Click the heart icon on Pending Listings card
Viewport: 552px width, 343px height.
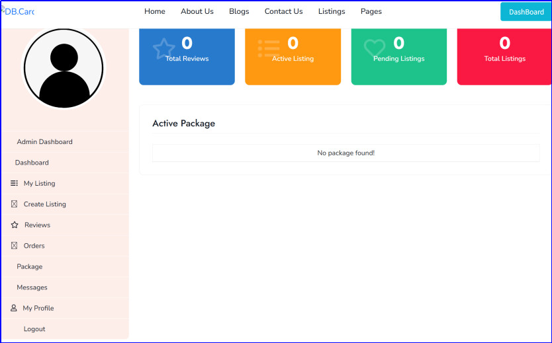(375, 48)
